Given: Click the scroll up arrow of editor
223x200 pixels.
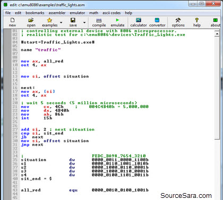Looking at the screenshot, I should [217, 34].
